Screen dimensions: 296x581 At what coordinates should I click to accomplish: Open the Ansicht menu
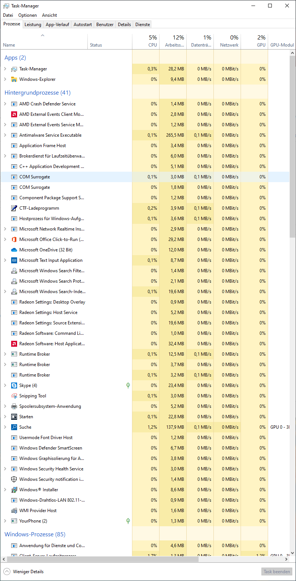pyautogui.click(x=49, y=15)
